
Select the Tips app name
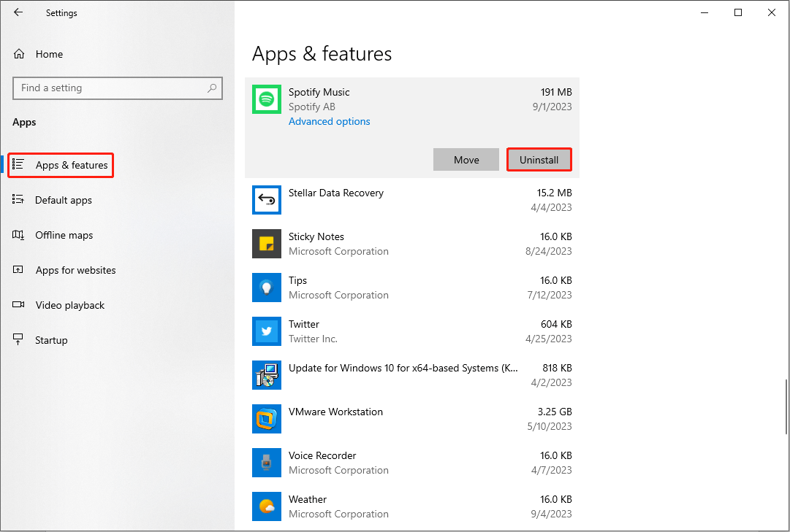click(x=297, y=280)
